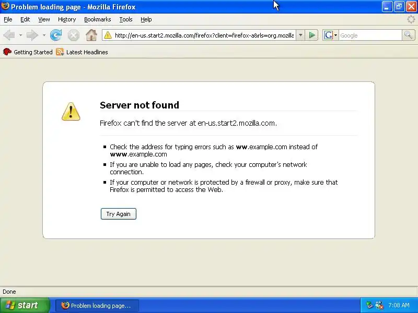Image resolution: width=418 pixels, height=313 pixels.
Task: Minimize the Firefox window
Action: coord(387,7)
